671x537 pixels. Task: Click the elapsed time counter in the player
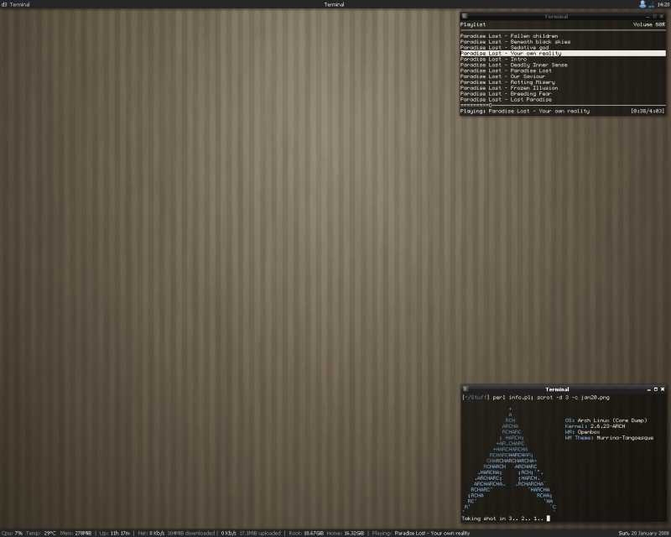click(x=648, y=111)
